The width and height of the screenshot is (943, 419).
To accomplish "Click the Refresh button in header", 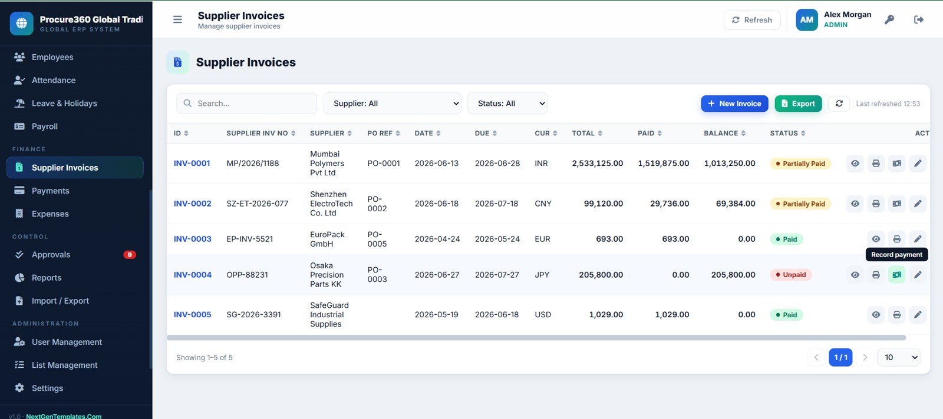I will [x=752, y=20].
